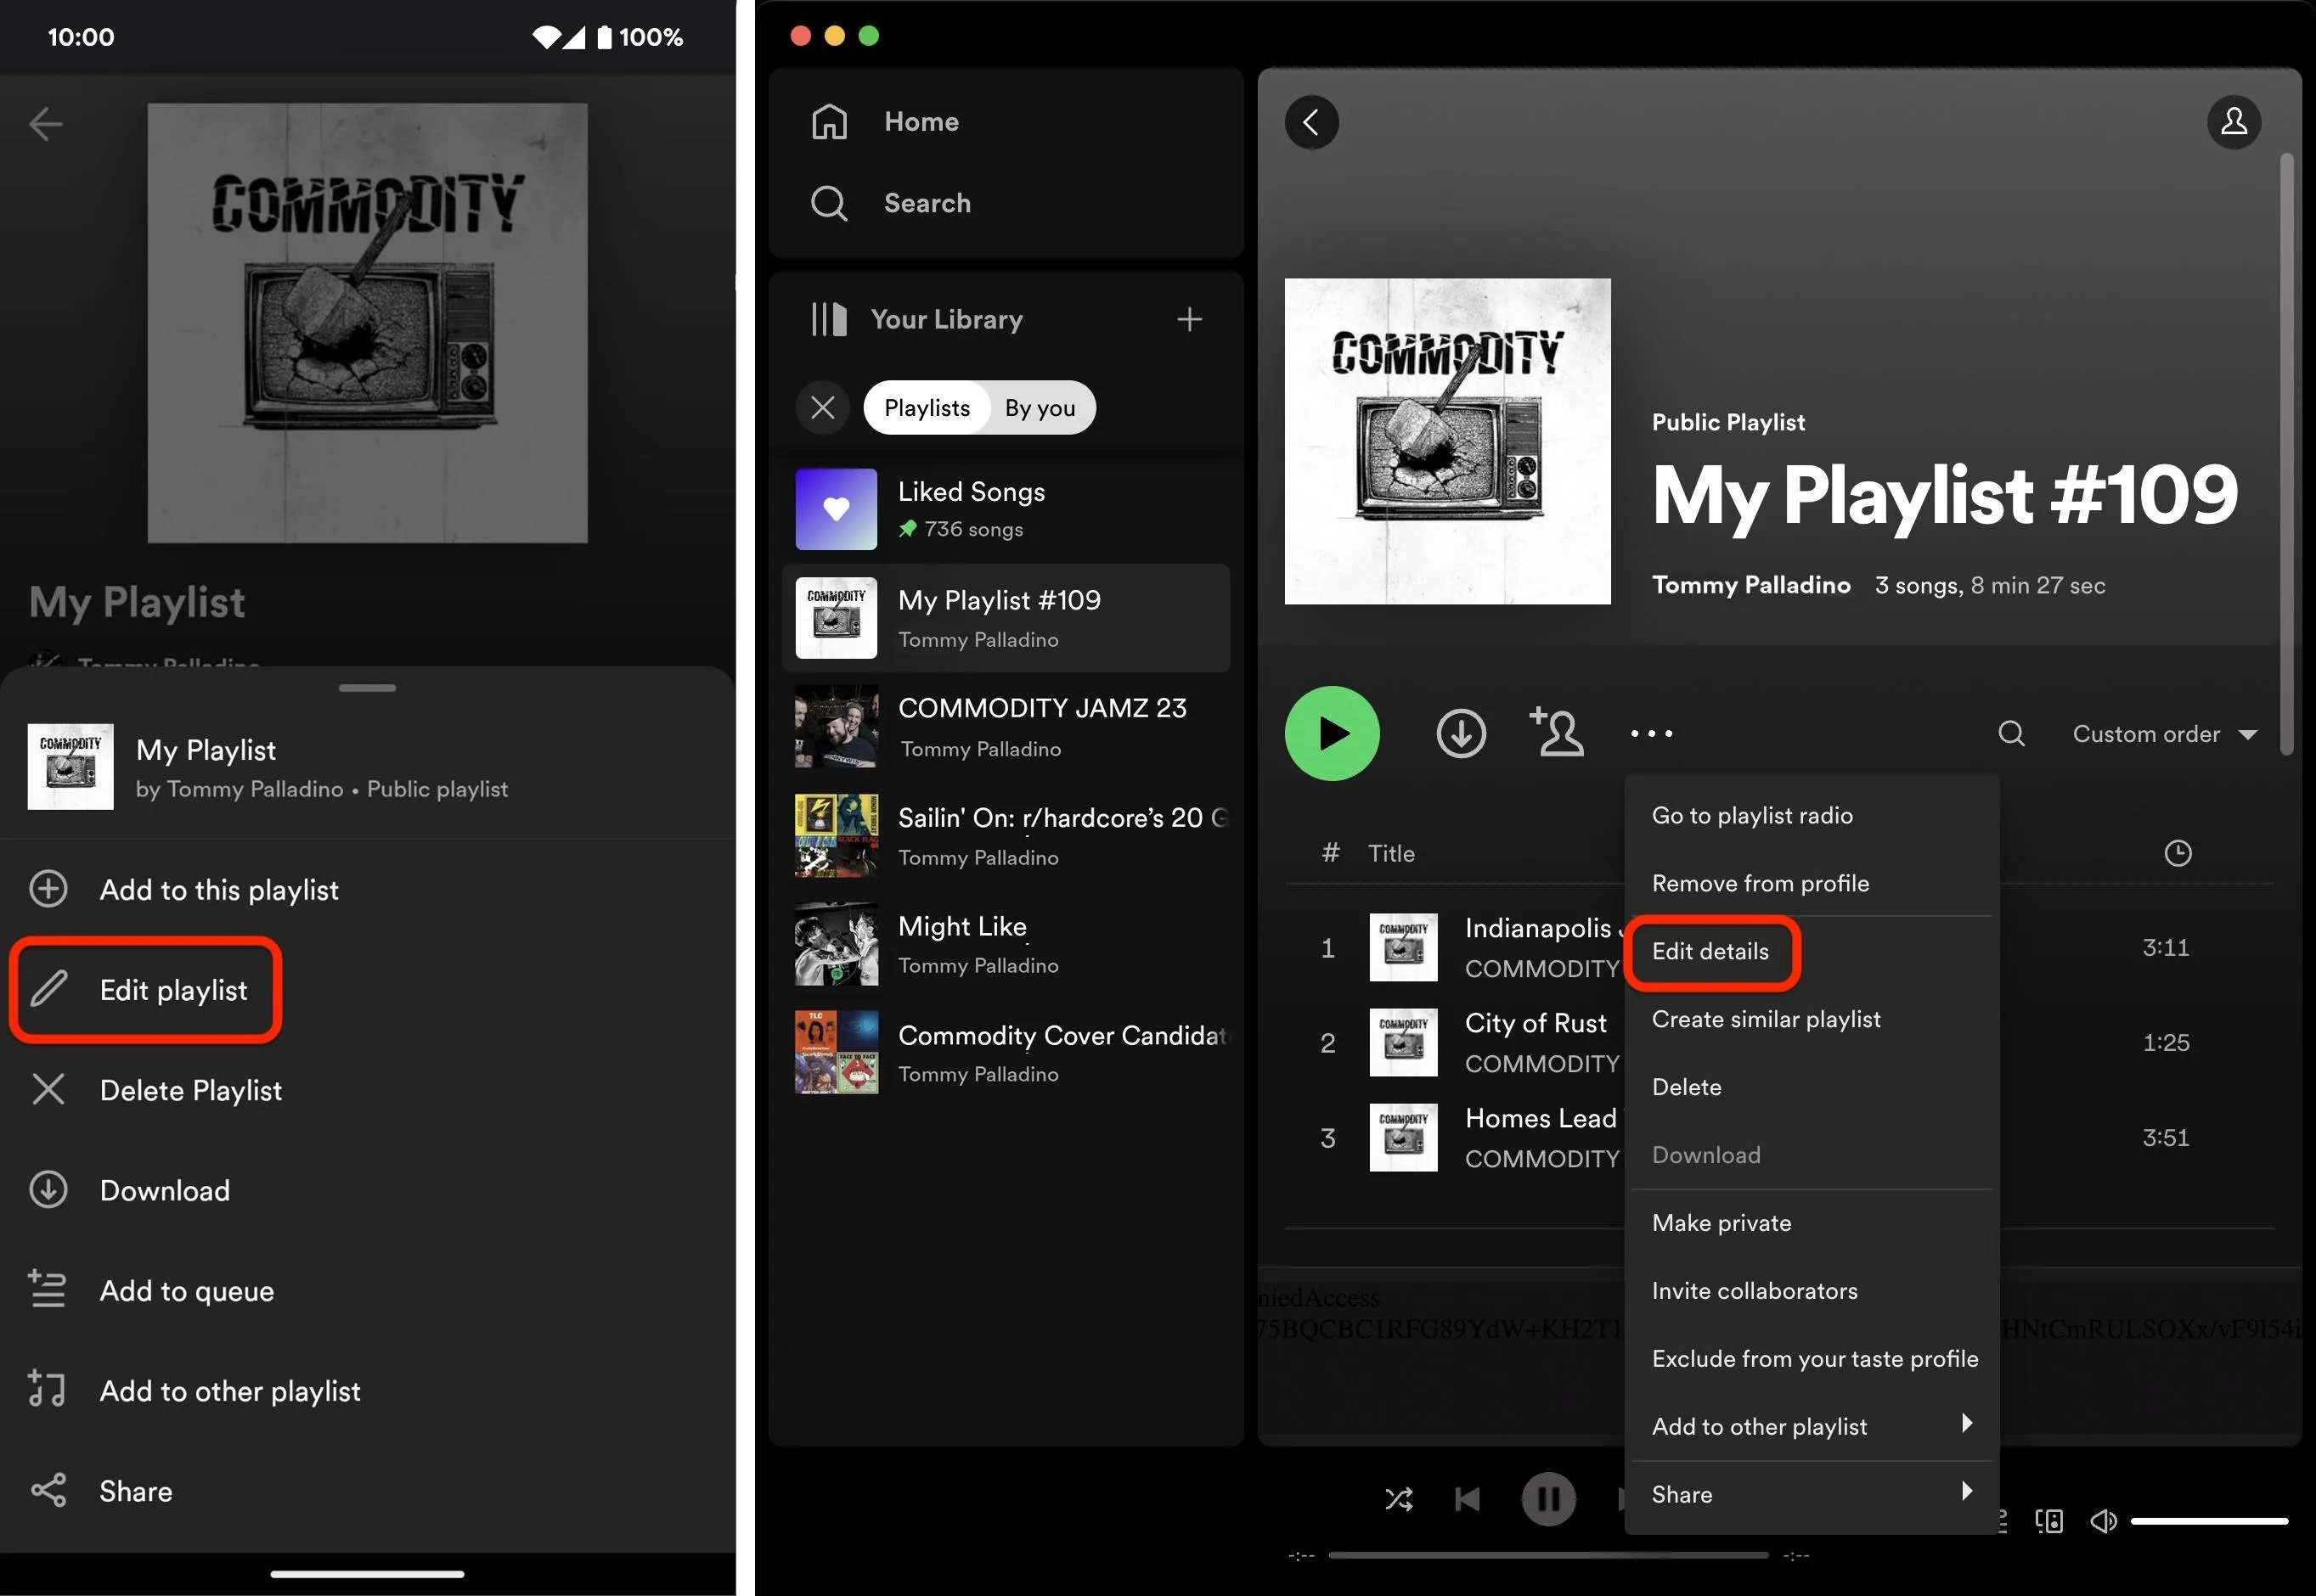The image size is (2316, 1596).
Task: Click pause button in player bar
Action: 1547,1499
